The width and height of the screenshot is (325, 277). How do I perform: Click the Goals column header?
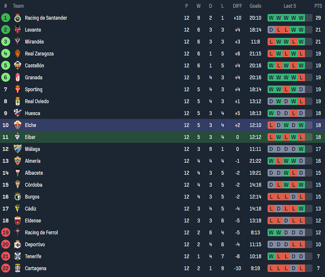tap(255, 6)
